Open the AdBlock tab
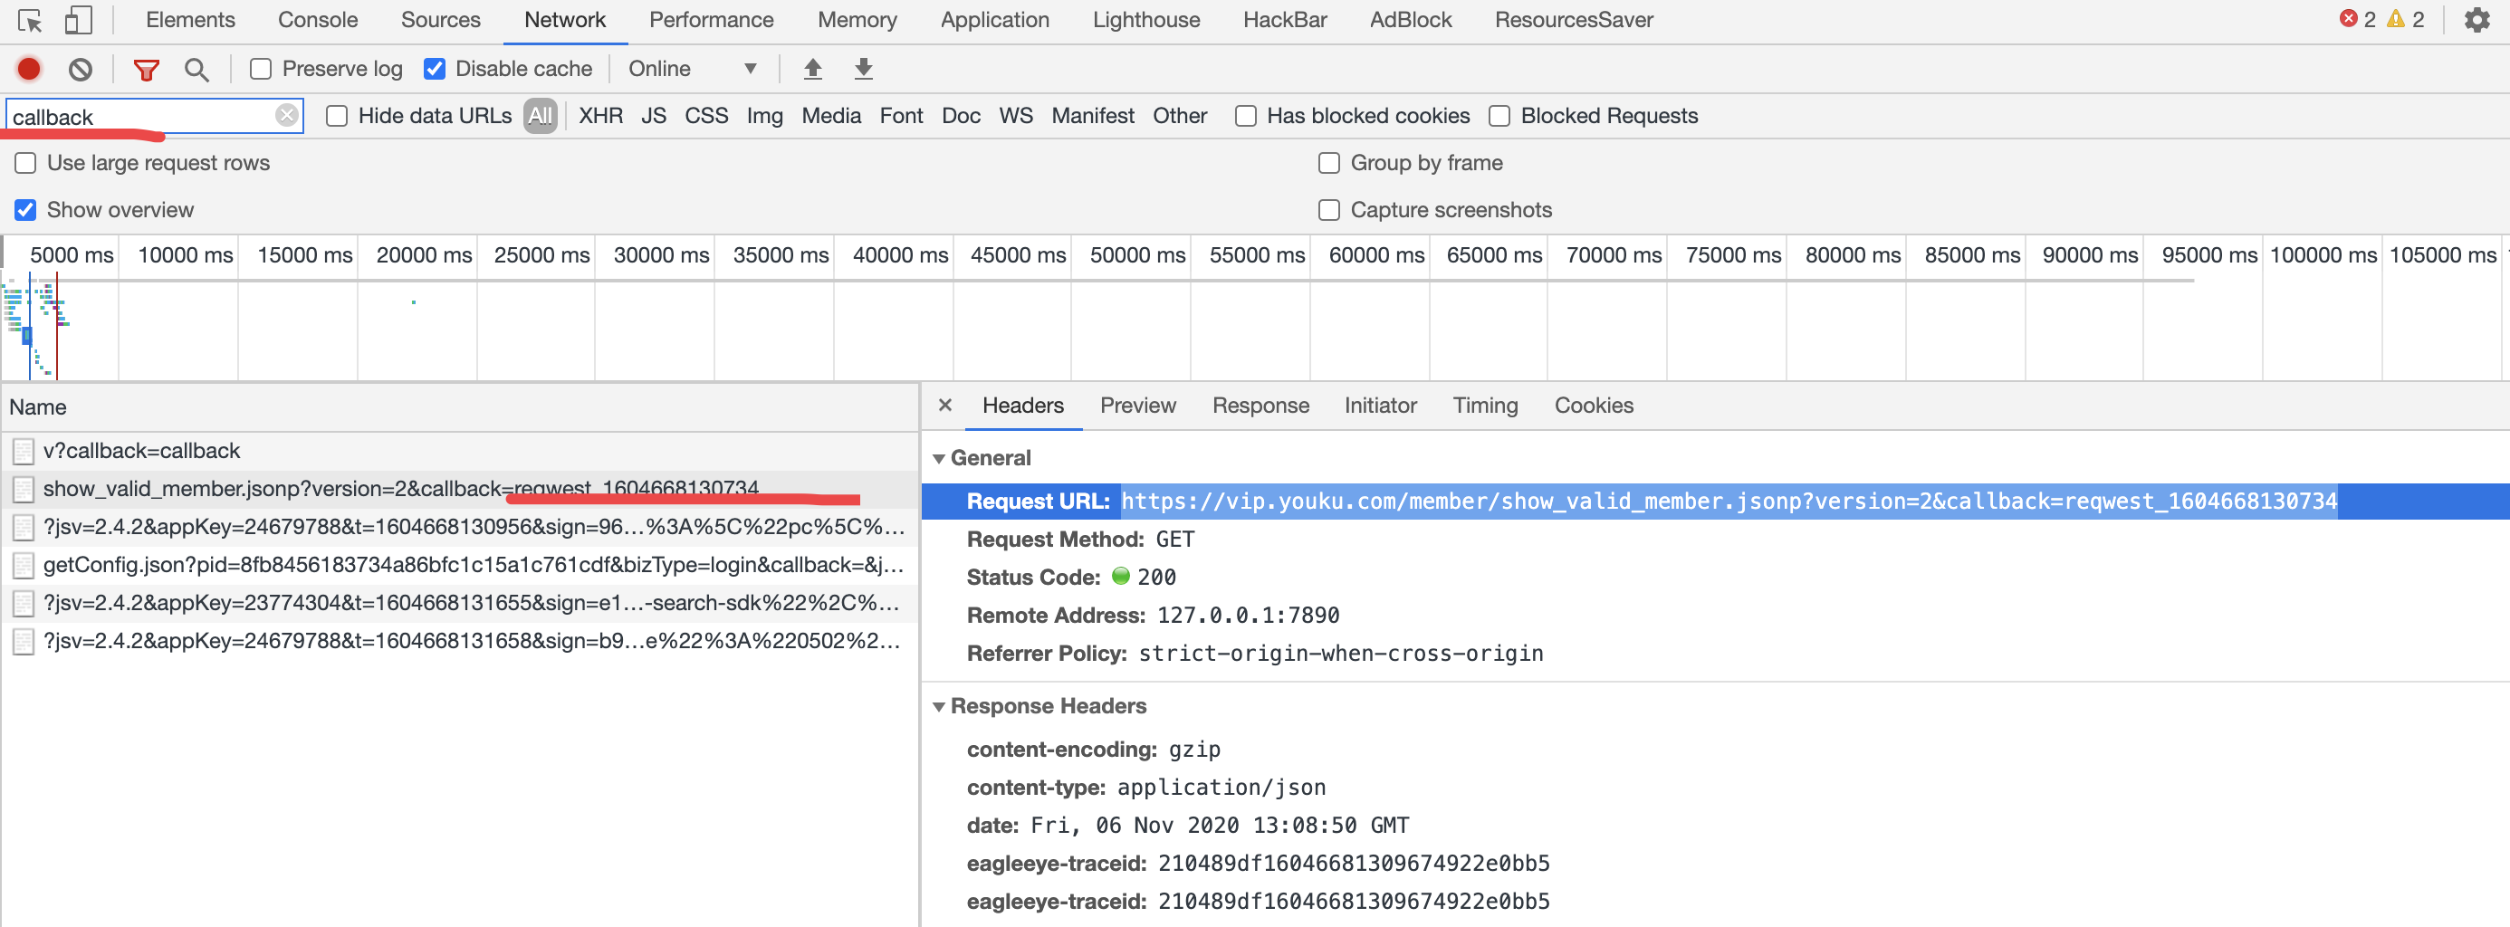 (x=1410, y=20)
